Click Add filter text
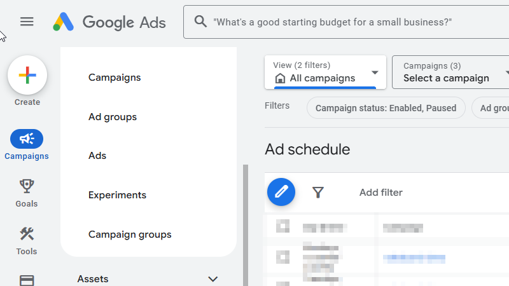509x286 pixels. 380,193
